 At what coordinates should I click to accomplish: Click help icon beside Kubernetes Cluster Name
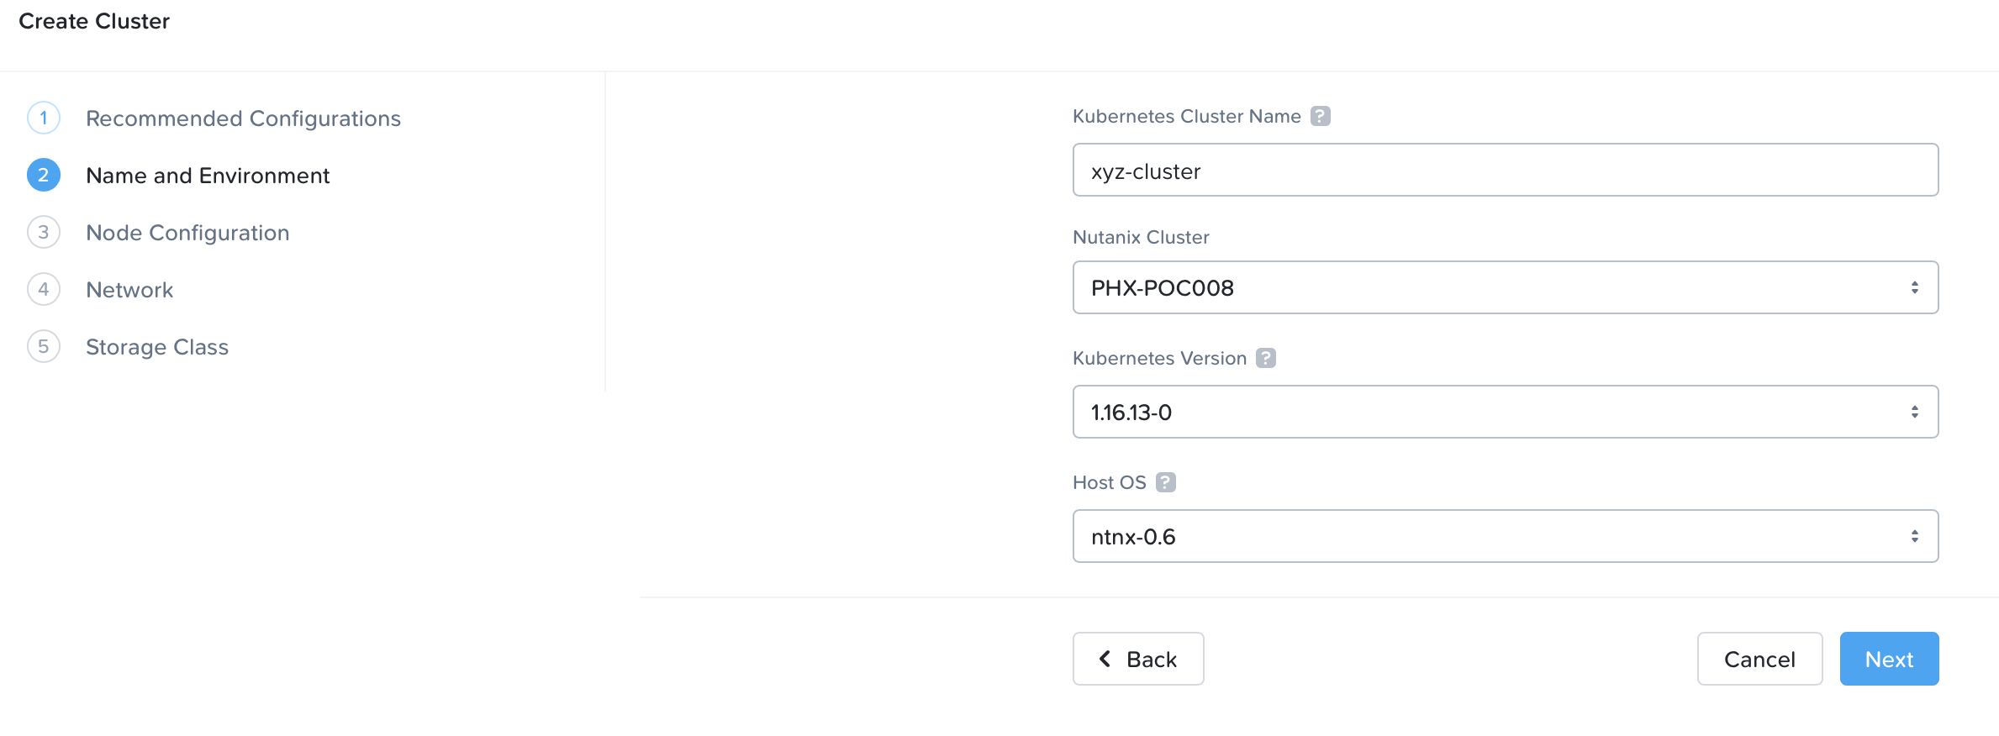[x=1321, y=116]
